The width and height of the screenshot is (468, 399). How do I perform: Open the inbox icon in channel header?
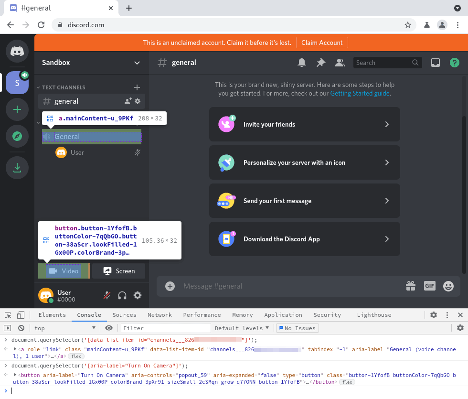(x=435, y=63)
